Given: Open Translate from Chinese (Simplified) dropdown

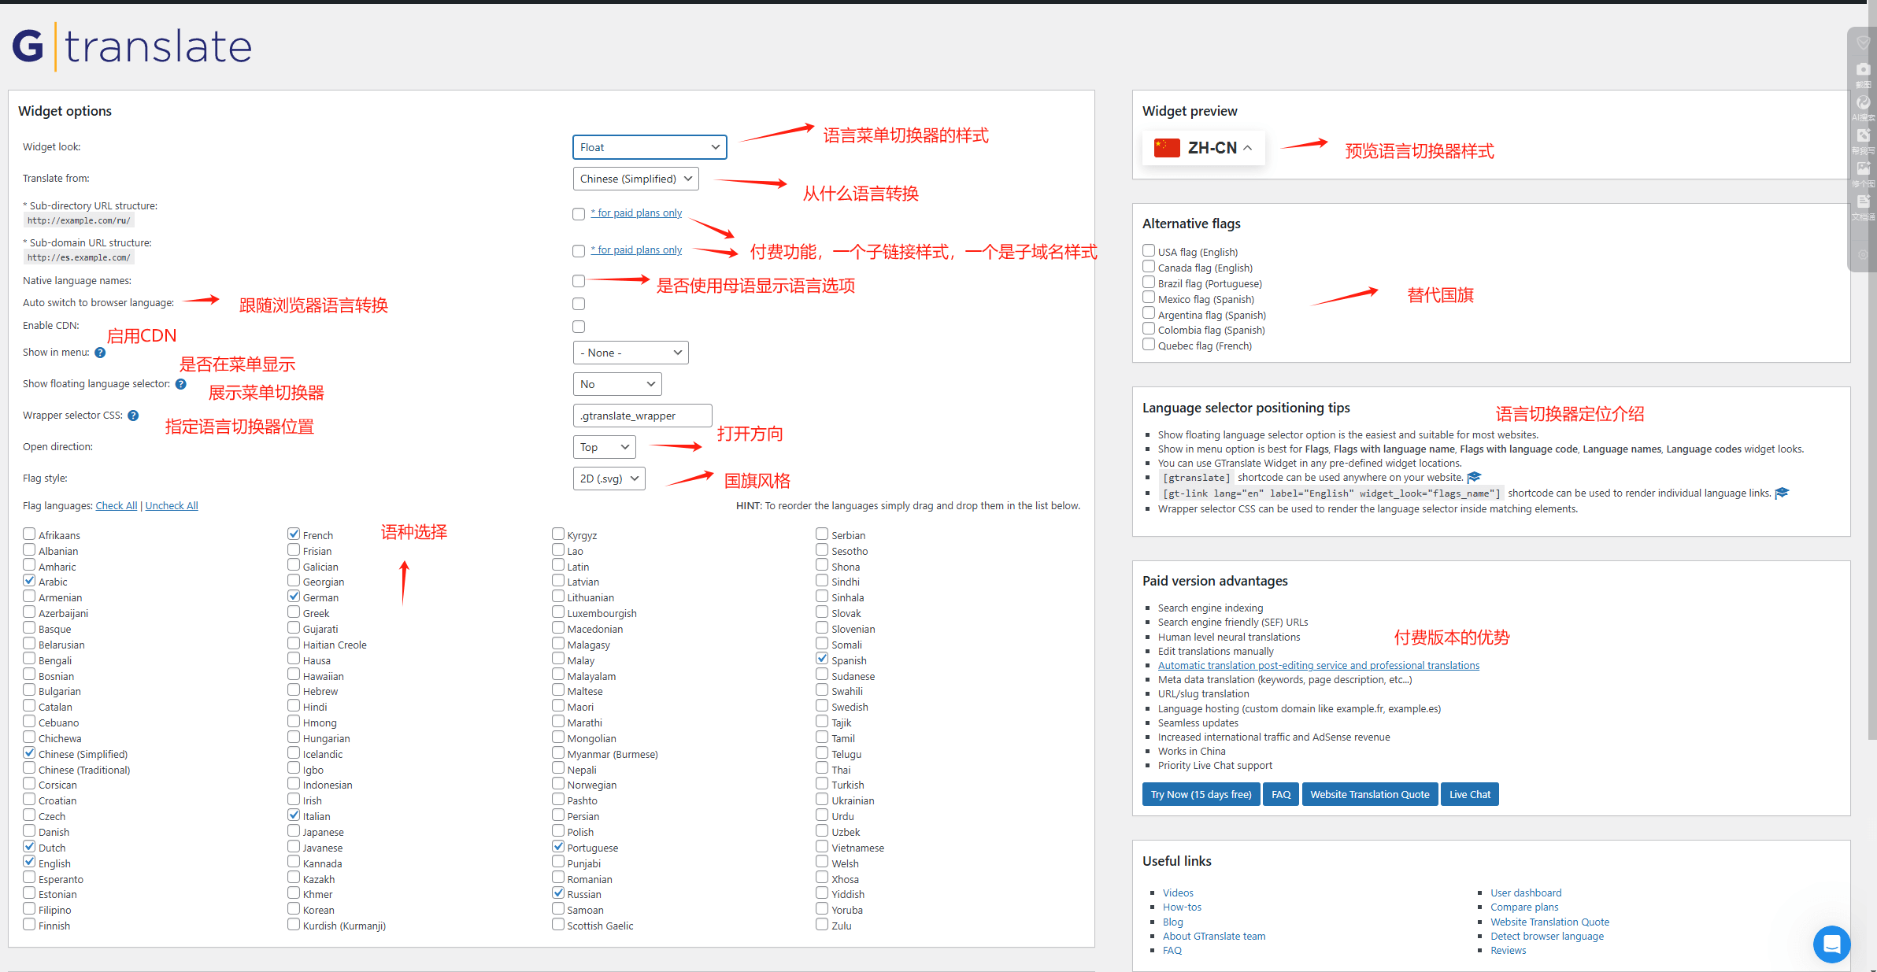Looking at the screenshot, I should [635, 179].
